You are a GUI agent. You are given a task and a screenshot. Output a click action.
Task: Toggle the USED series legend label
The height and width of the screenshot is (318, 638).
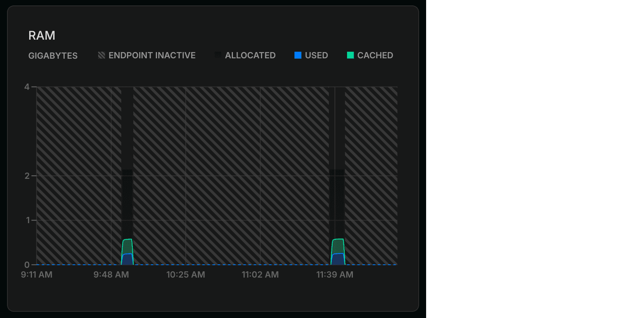[x=316, y=55]
